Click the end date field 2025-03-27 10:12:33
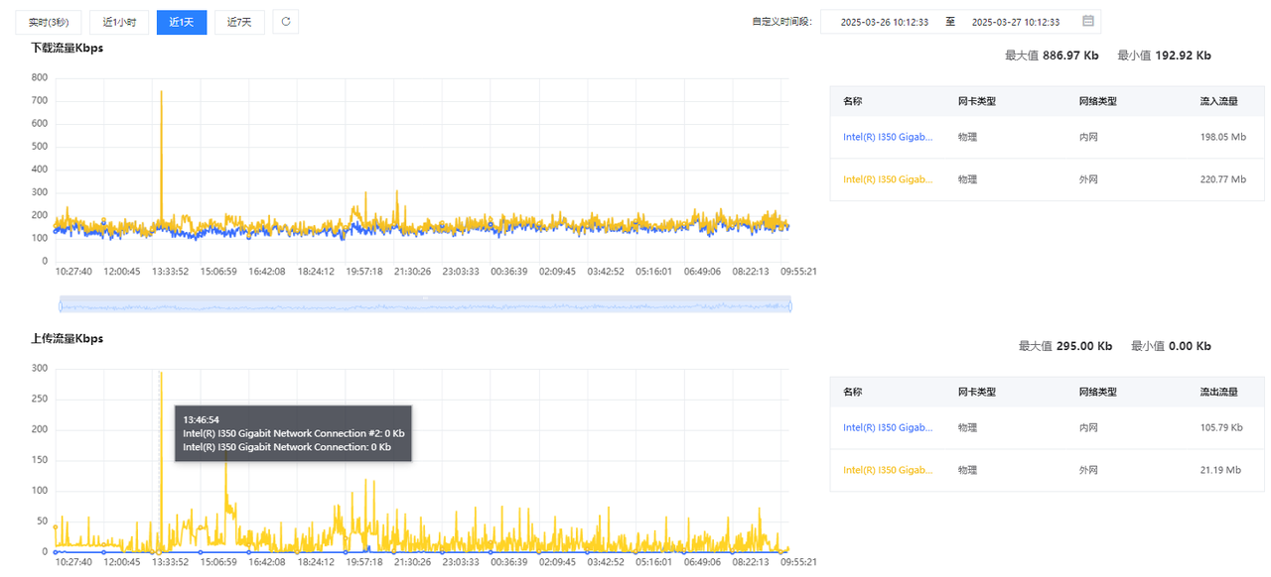Viewport: 1271px width, 577px height. [1015, 22]
